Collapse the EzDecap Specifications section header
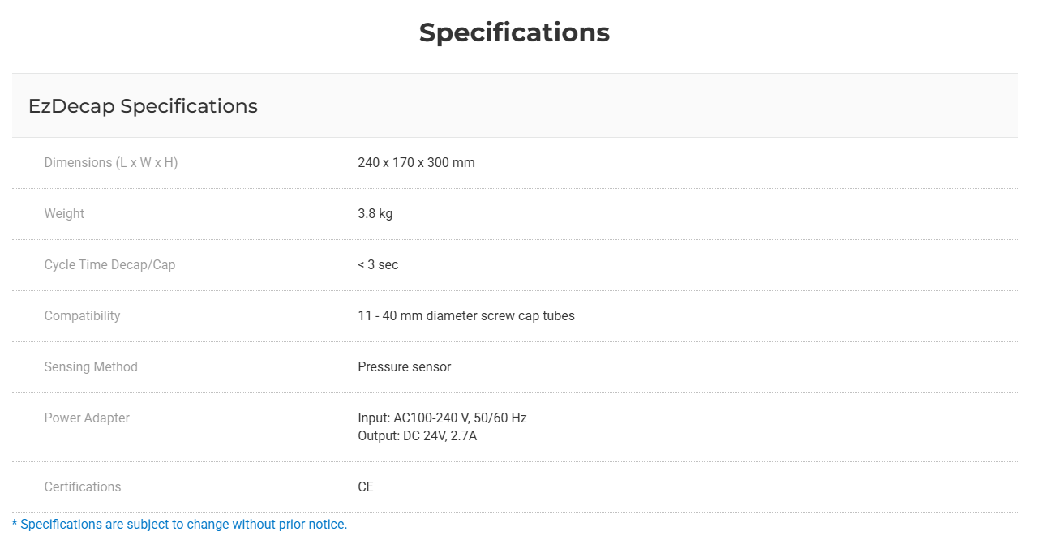1038x557 pixels. 514,105
